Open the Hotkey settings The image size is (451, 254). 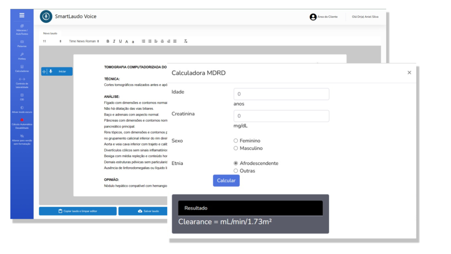(x=22, y=56)
